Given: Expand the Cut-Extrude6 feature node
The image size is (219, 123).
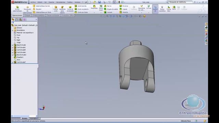Looking at the screenshot, I should (x=13, y=52).
